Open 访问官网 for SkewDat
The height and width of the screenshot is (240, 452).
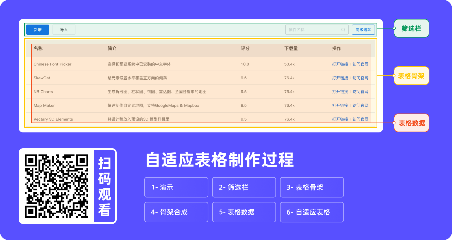(360, 78)
